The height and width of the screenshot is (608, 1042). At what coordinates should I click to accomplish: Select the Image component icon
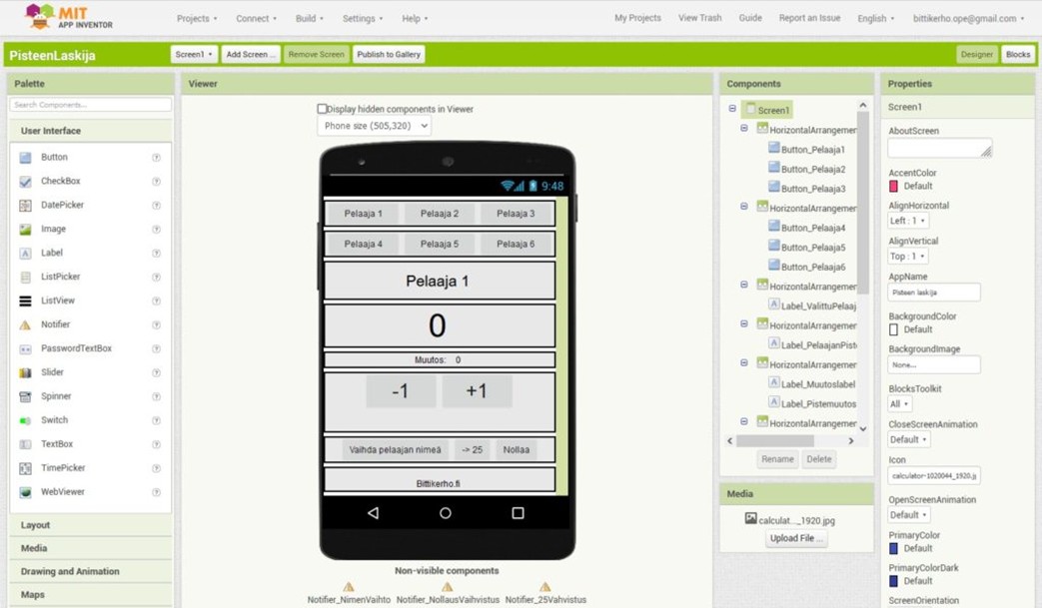pyautogui.click(x=25, y=229)
